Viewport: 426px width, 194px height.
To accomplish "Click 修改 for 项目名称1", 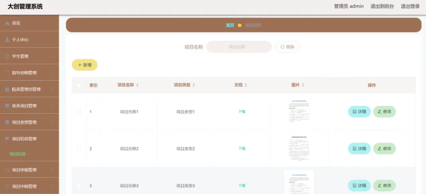I will [385, 112].
